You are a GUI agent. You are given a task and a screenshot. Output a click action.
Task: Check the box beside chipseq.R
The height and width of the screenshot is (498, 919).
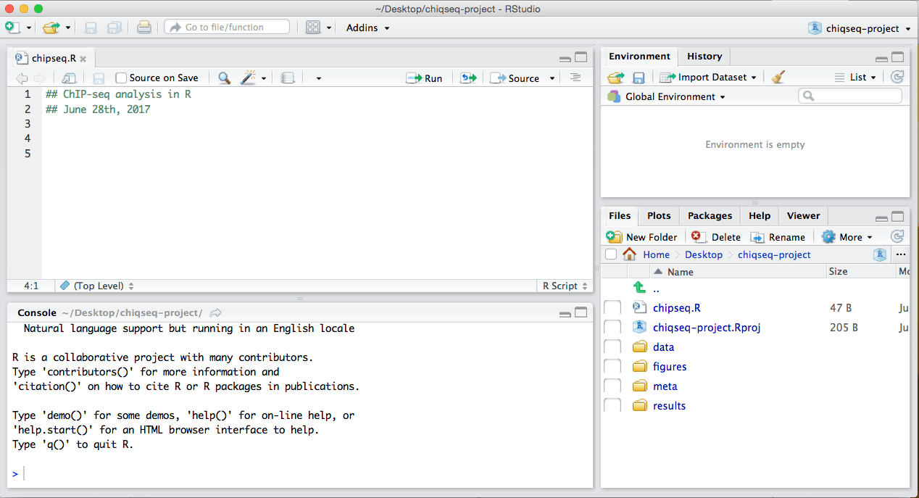tap(612, 308)
